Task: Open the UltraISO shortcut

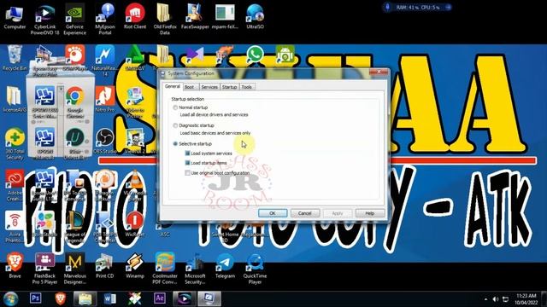Action: tap(255, 17)
